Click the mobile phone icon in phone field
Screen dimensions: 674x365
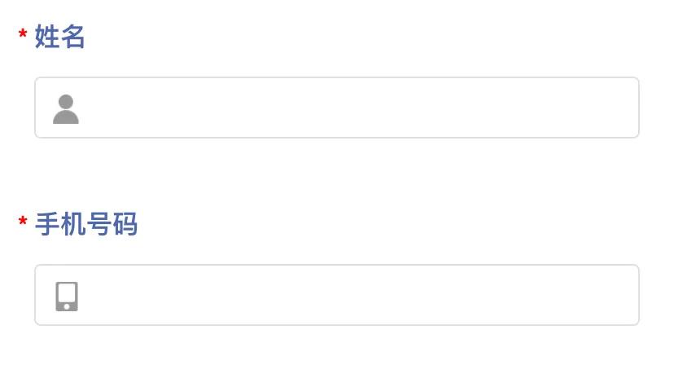(x=67, y=297)
